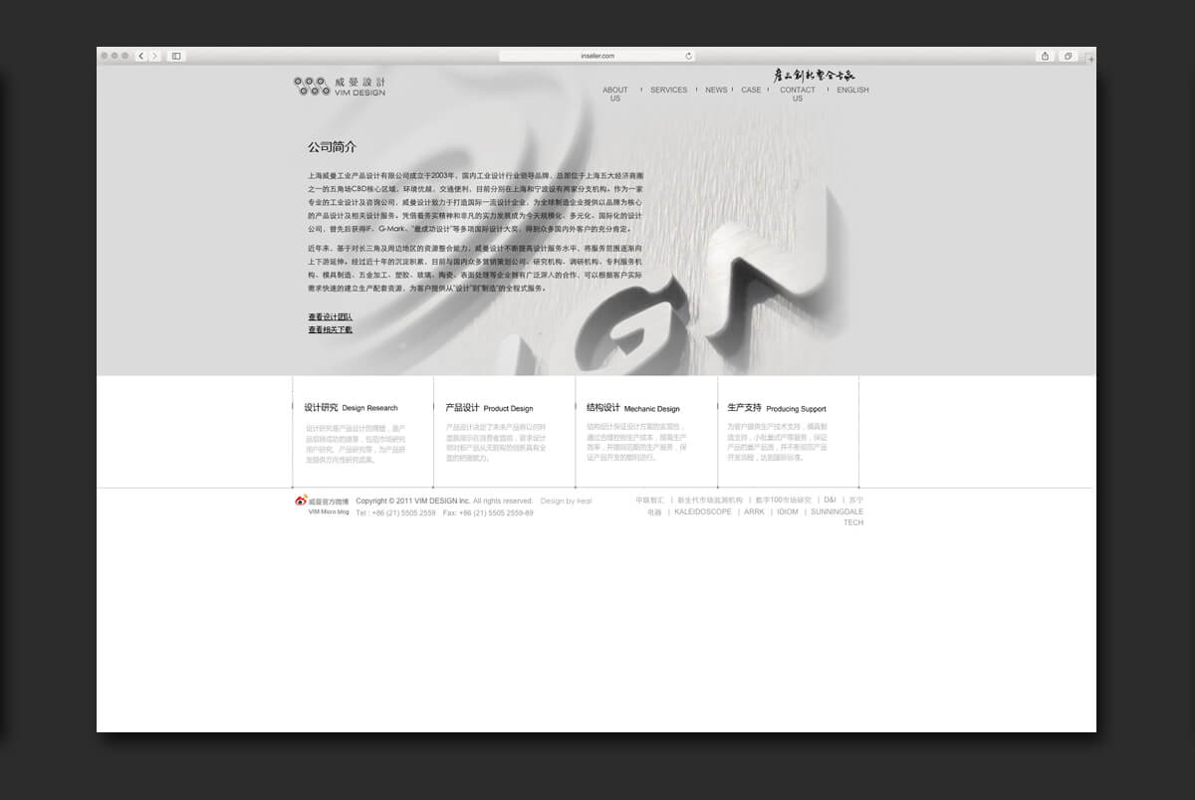This screenshot has height=800, width=1195.
Task: Open the ABOUT US menu item
Action: coord(615,95)
